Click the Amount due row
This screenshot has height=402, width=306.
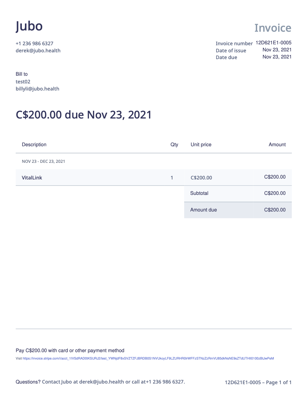(238, 210)
